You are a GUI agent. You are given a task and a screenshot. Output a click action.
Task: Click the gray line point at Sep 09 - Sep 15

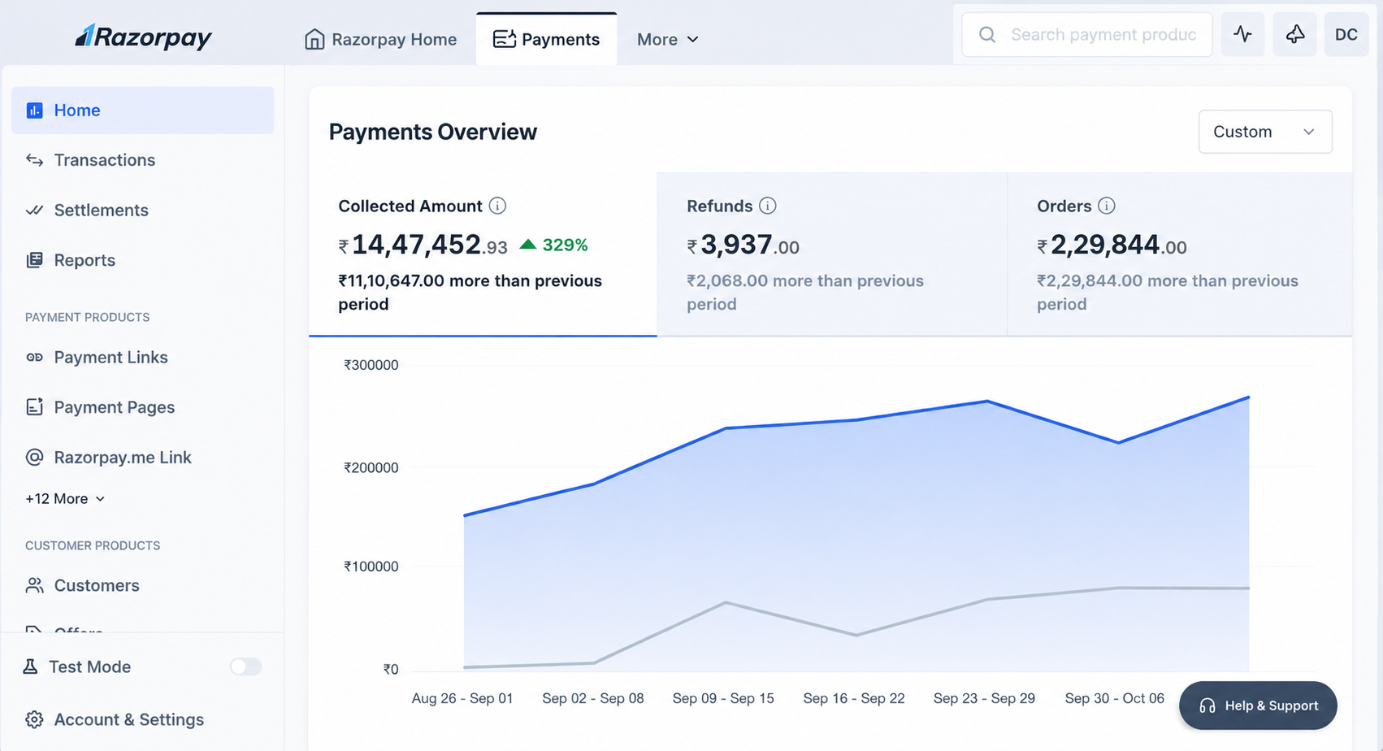click(x=725, y=602)
